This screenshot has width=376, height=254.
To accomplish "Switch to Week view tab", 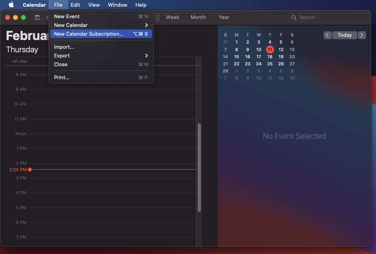I will pyautogui.click(x=172, y=17).
